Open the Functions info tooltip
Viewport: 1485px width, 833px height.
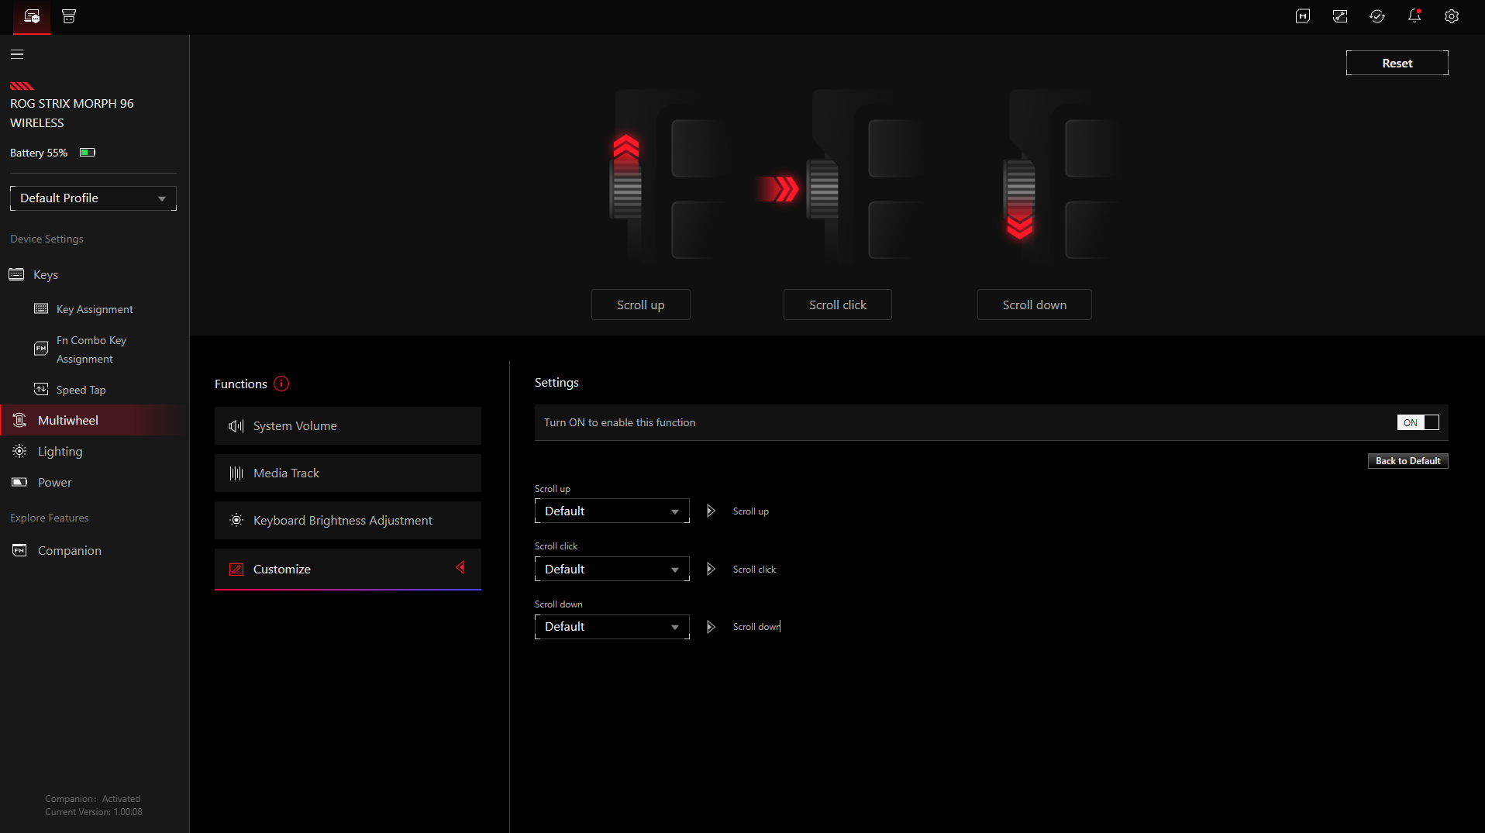(x=281, y=384)
